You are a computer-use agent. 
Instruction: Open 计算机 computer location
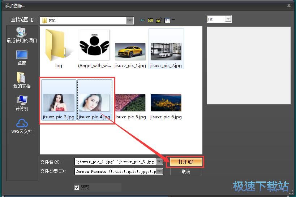coord(22,103)
